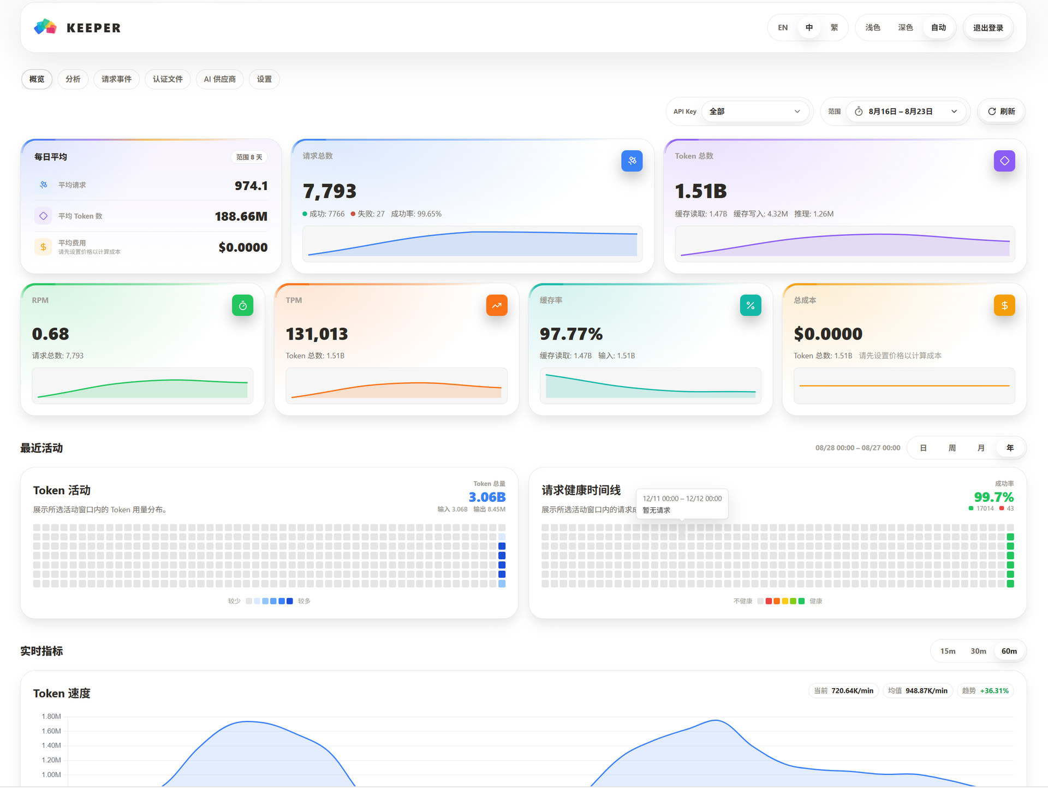The image size is (1048, 788).
Task: Click the 缓存读取: 1.47B text on Token card
Action: [701, 214]
